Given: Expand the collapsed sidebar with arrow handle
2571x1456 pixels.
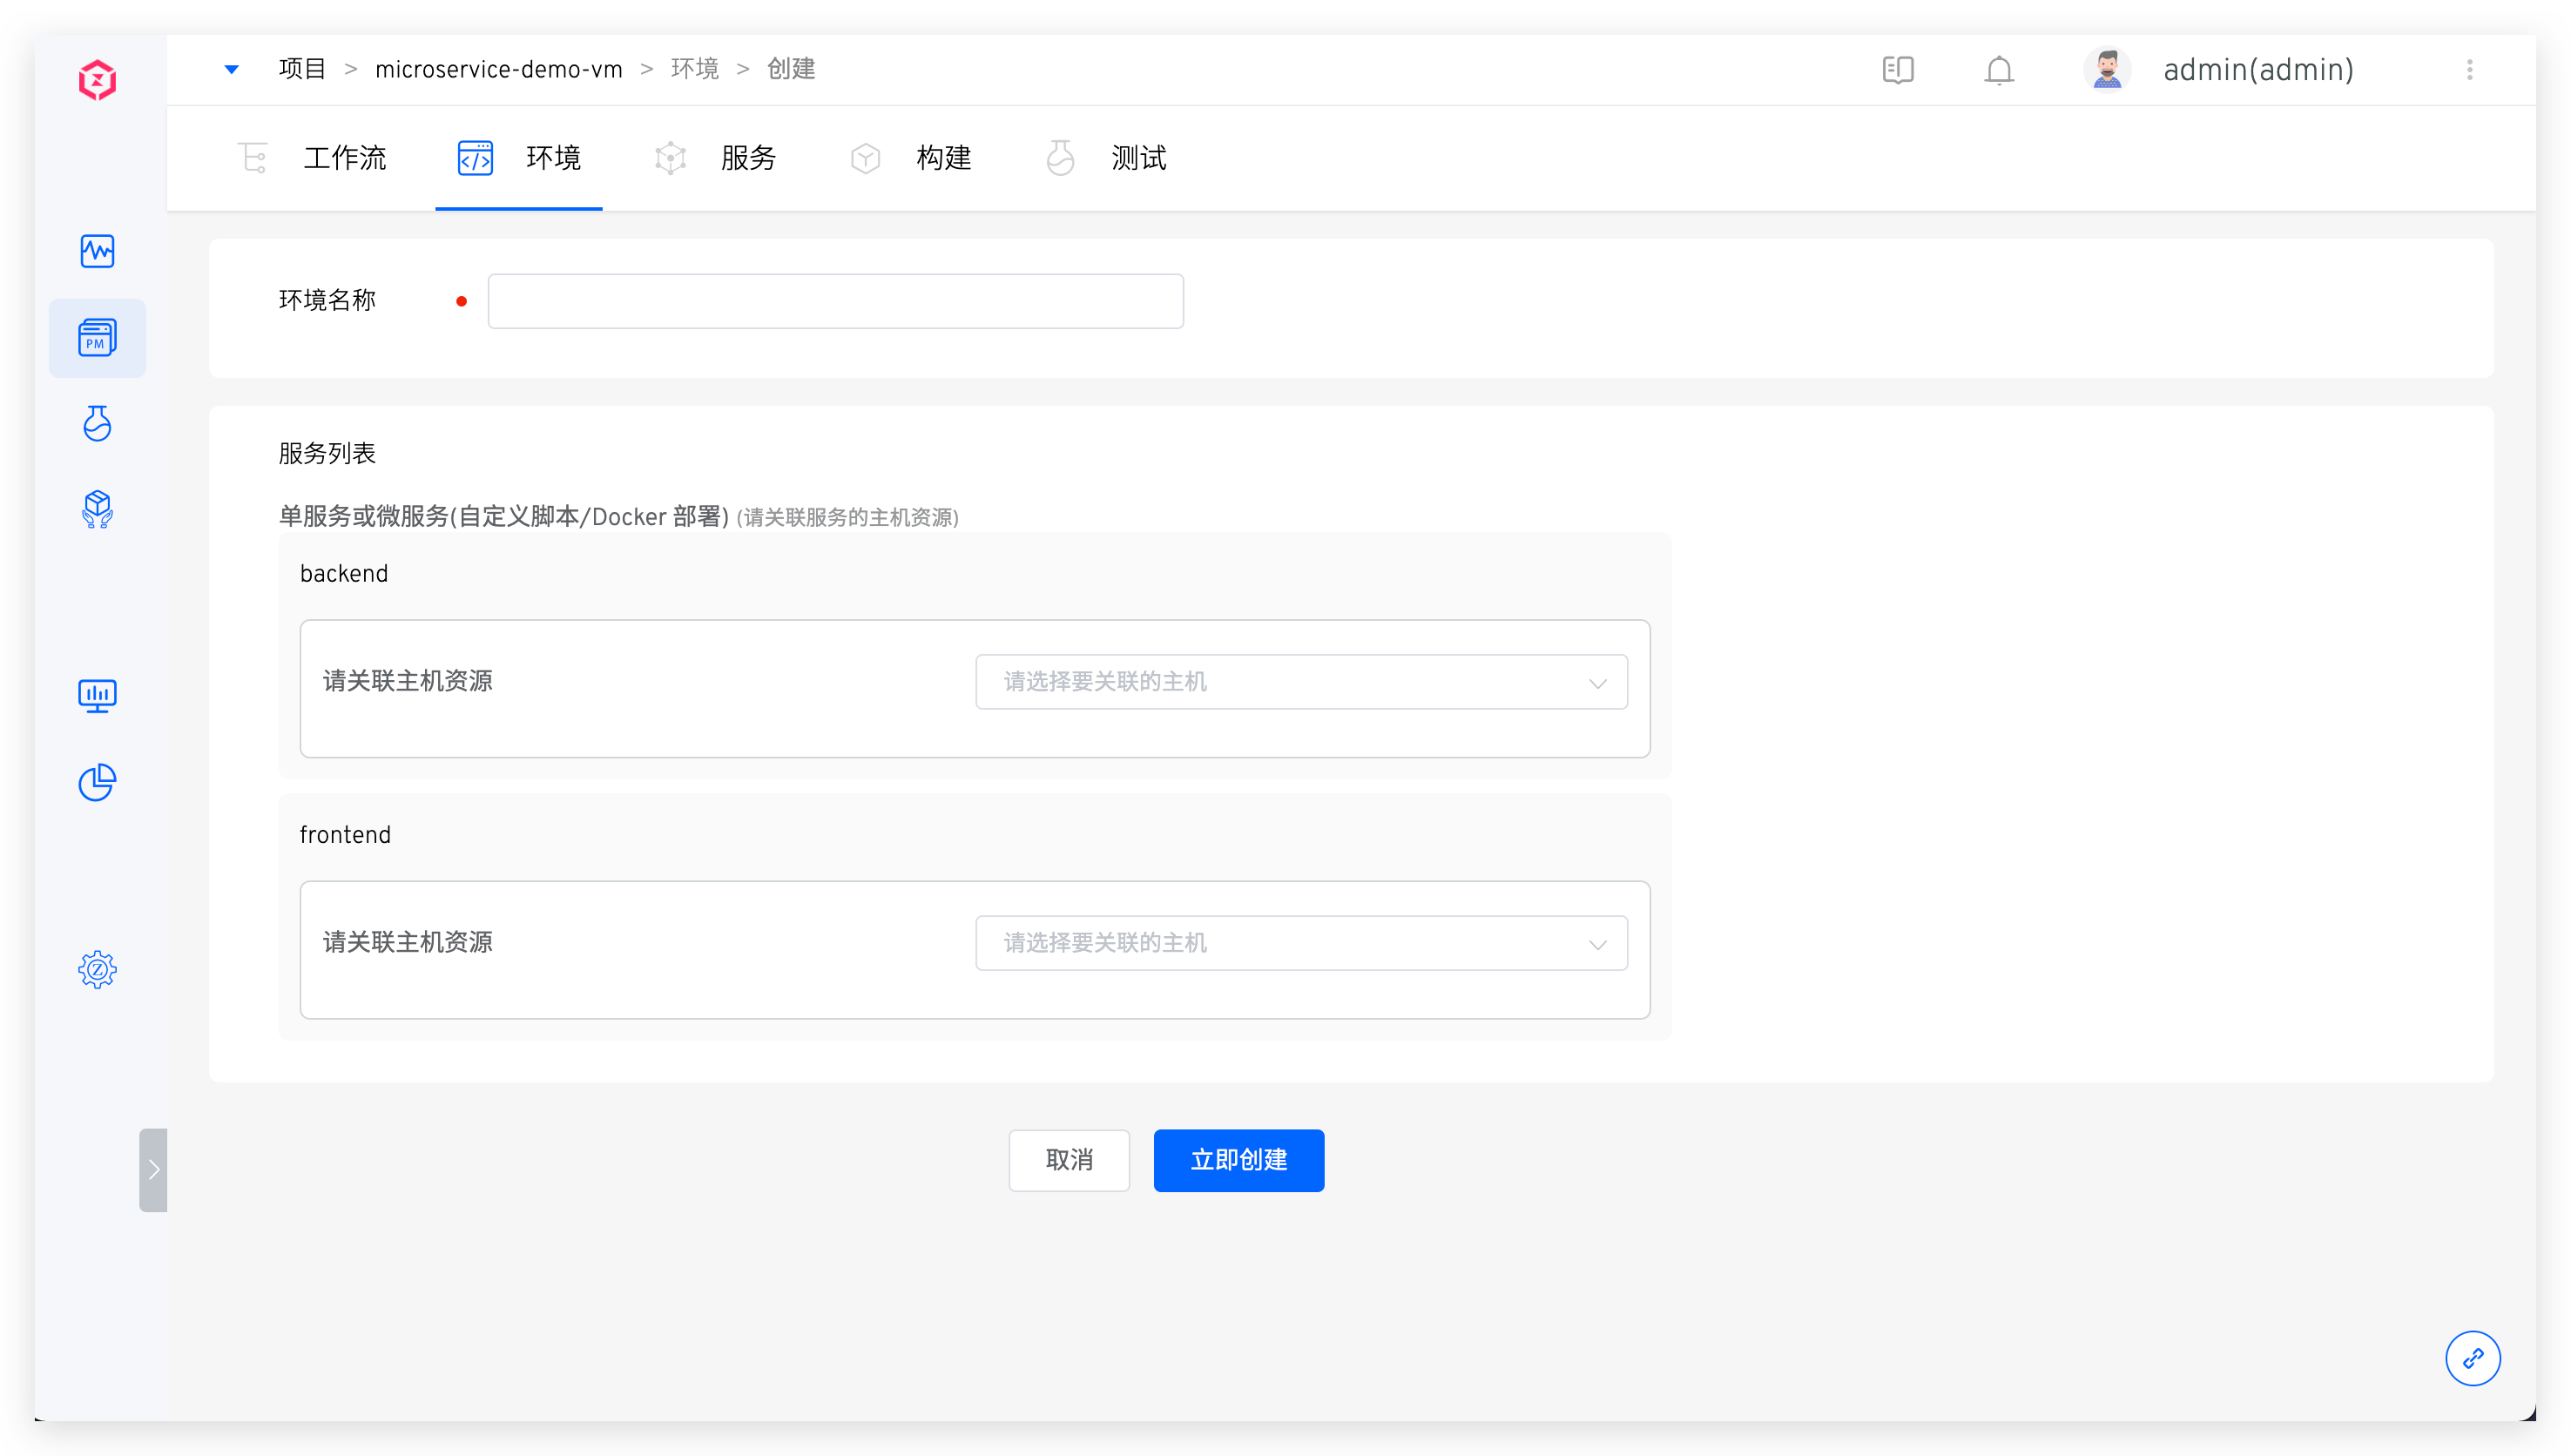Looking at the screenshot, I should [153, 1170].
